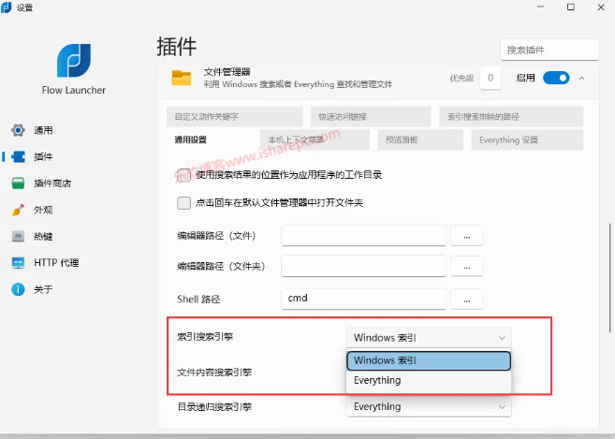Click the Plugins puzzle icon
The image size is (615, 439).
point(18,156)
